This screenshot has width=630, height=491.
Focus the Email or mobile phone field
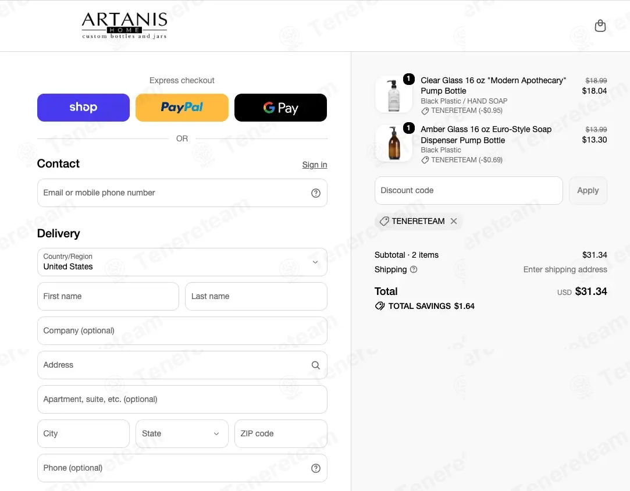click(x=182, y=193)
